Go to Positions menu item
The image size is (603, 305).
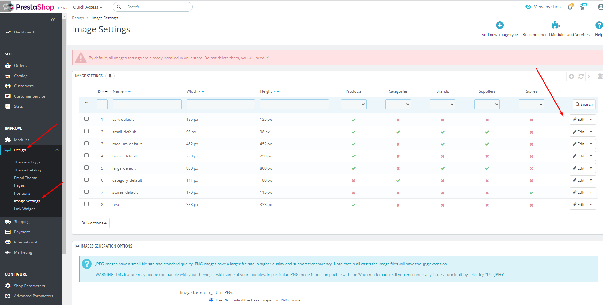click(22, 193)
